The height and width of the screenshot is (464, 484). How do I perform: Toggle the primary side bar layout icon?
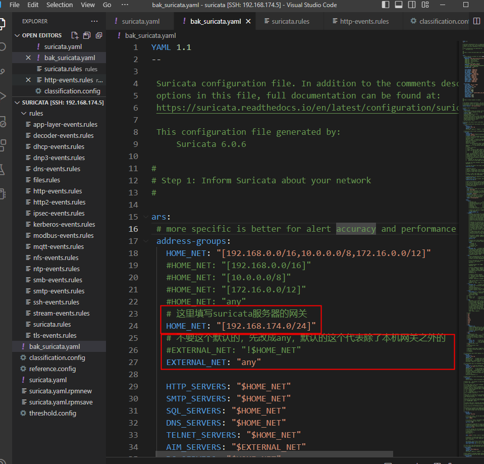coord(386,5)
